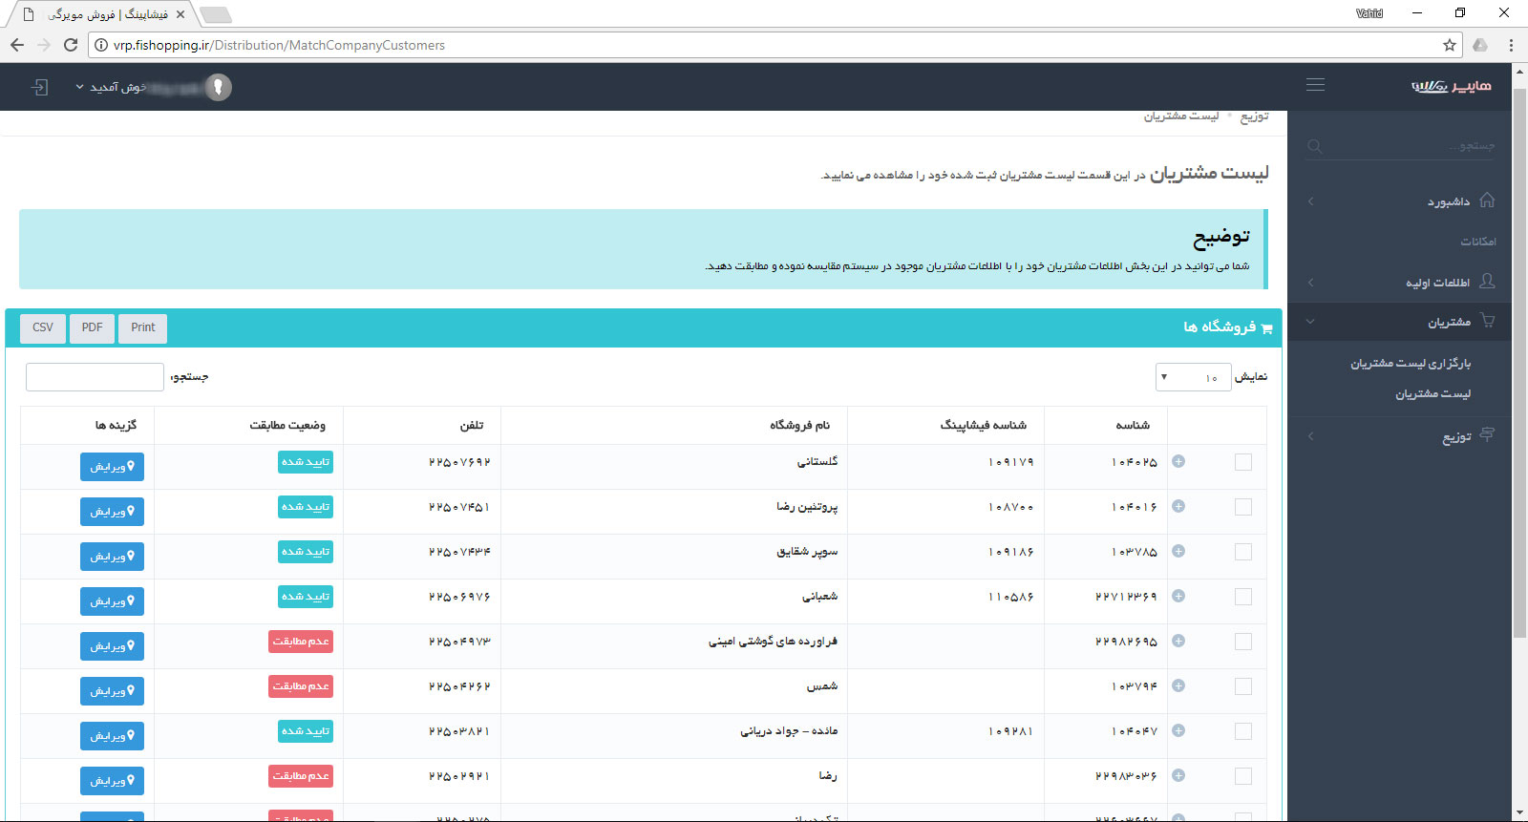Click plus icon in شعبانی row
This screenshot has height=822, width=1528.
point(1178,596)
